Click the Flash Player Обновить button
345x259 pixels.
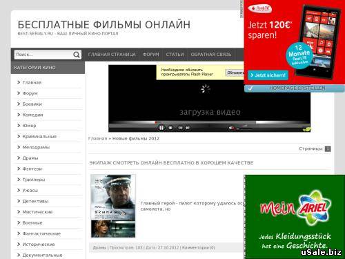pyautogui.click(x=235, y=73)
